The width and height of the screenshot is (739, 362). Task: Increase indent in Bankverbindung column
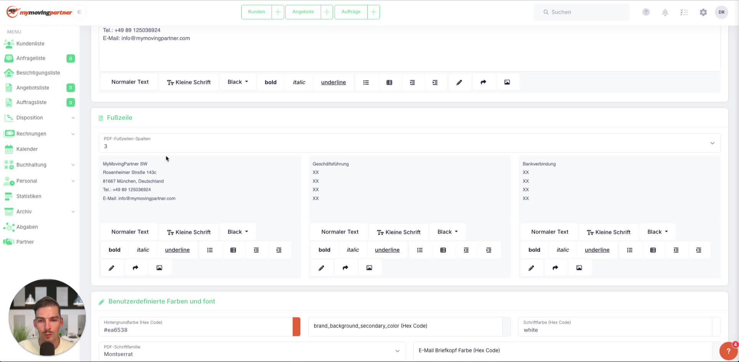pyautogui.click(x=699, y=250)
